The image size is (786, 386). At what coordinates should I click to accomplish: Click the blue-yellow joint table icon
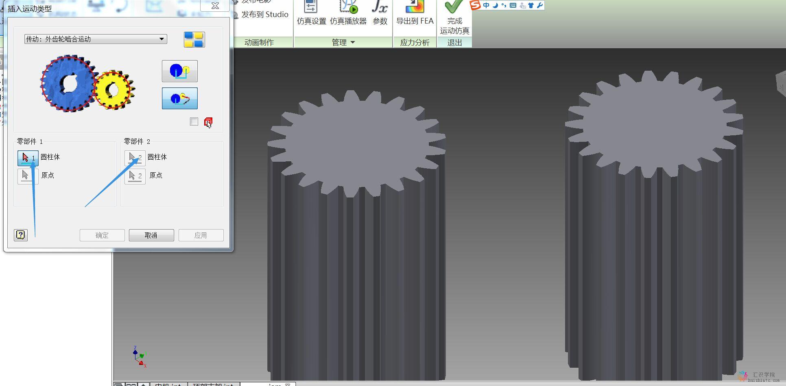pos(194,40)
